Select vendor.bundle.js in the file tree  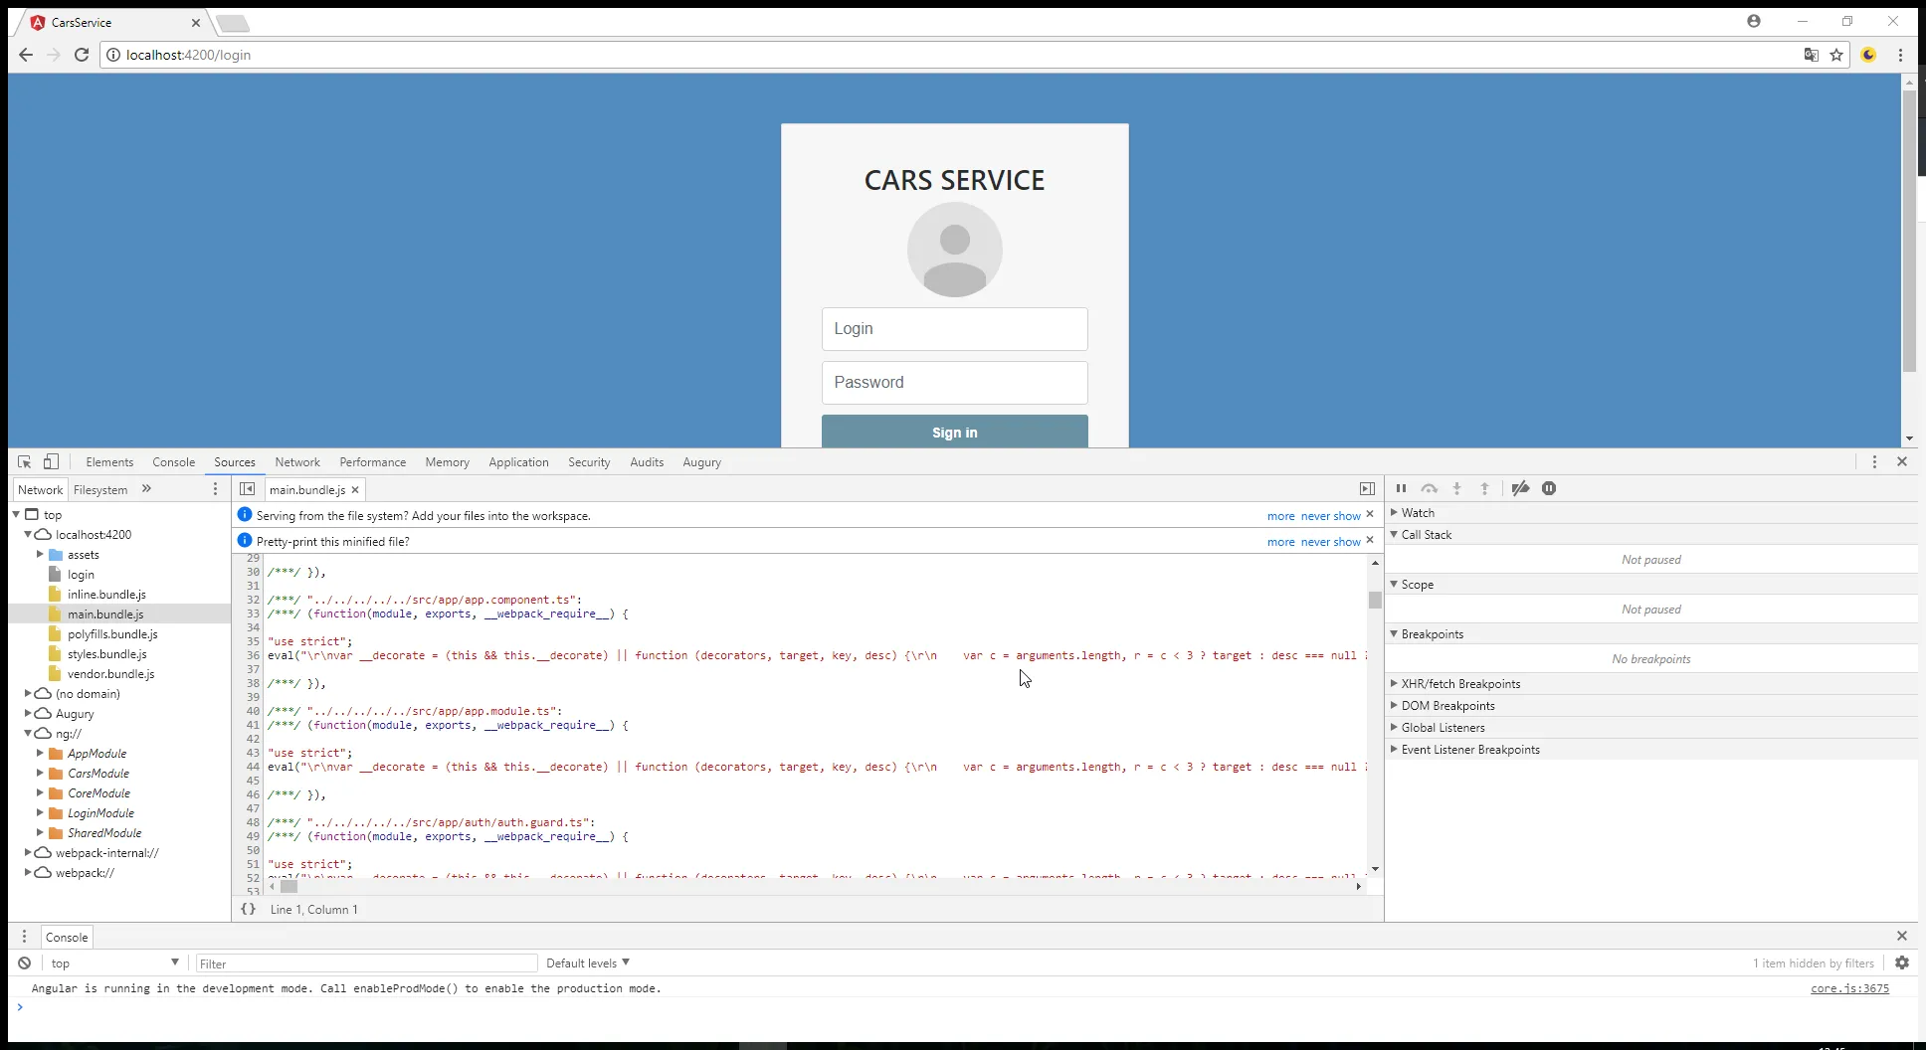coord(110,674)
